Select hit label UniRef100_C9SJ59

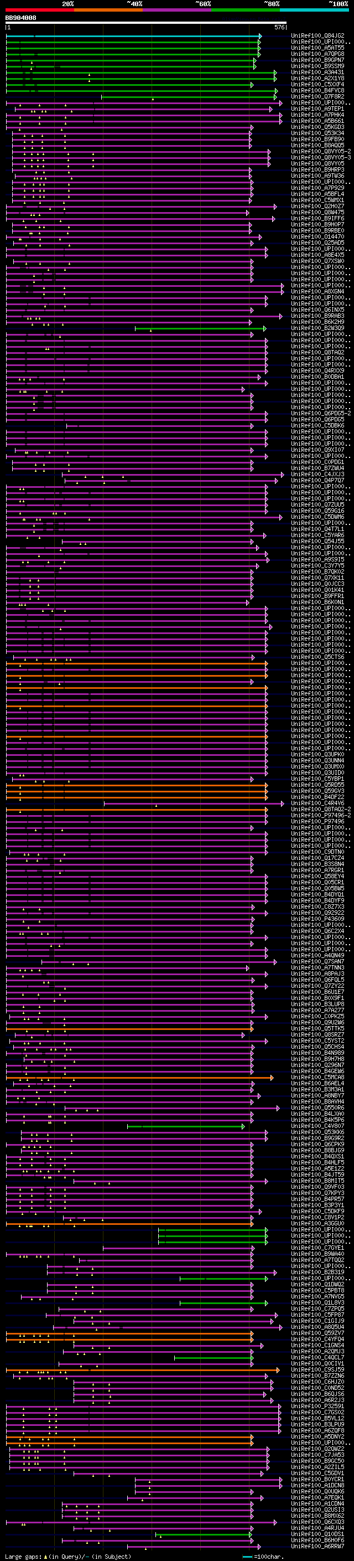pos(317,1369)
